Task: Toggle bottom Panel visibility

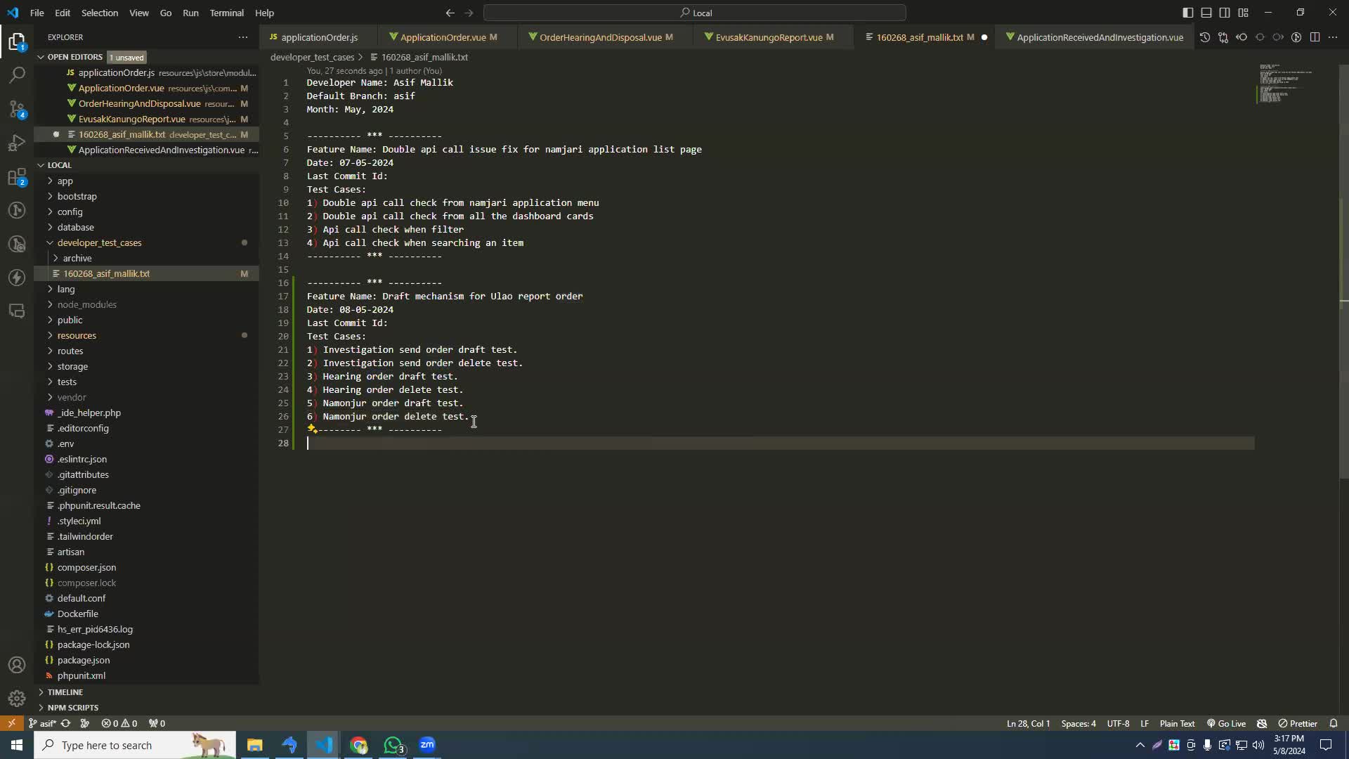Action: [x=1206, y=13]
